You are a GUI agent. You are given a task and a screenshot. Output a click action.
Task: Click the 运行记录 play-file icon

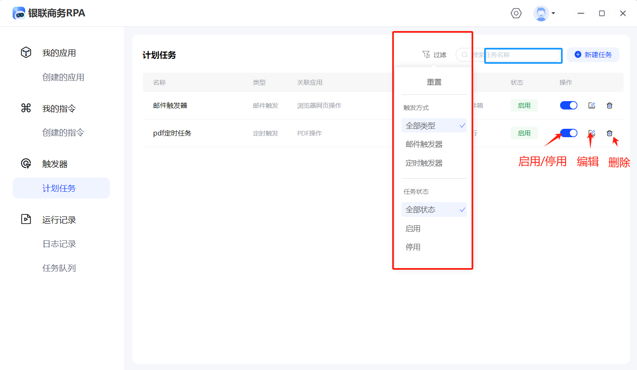pyautogui.click(x=26, y=219)
